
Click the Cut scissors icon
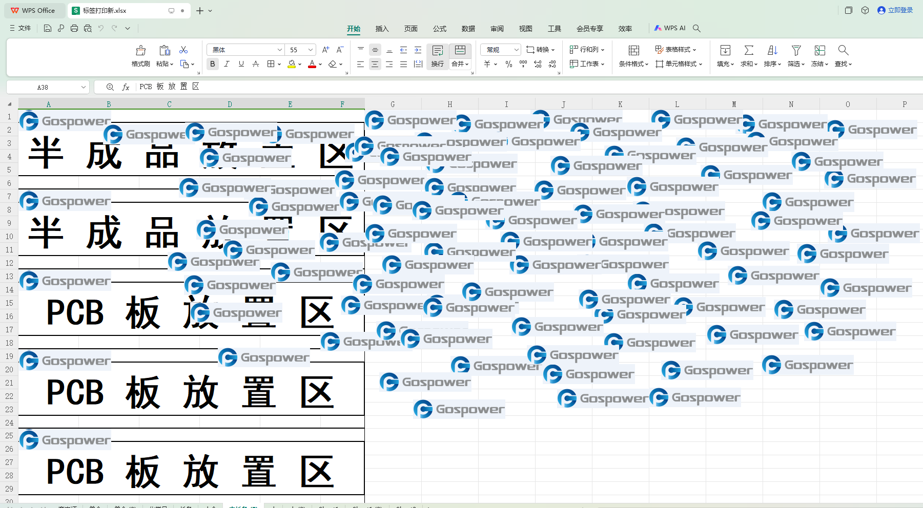(183, 50)
